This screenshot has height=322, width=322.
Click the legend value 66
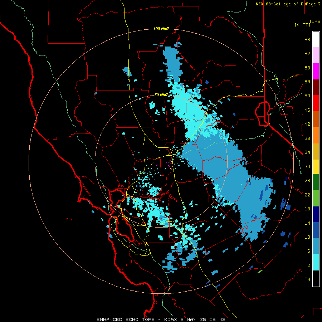click(x=307, y=39)
